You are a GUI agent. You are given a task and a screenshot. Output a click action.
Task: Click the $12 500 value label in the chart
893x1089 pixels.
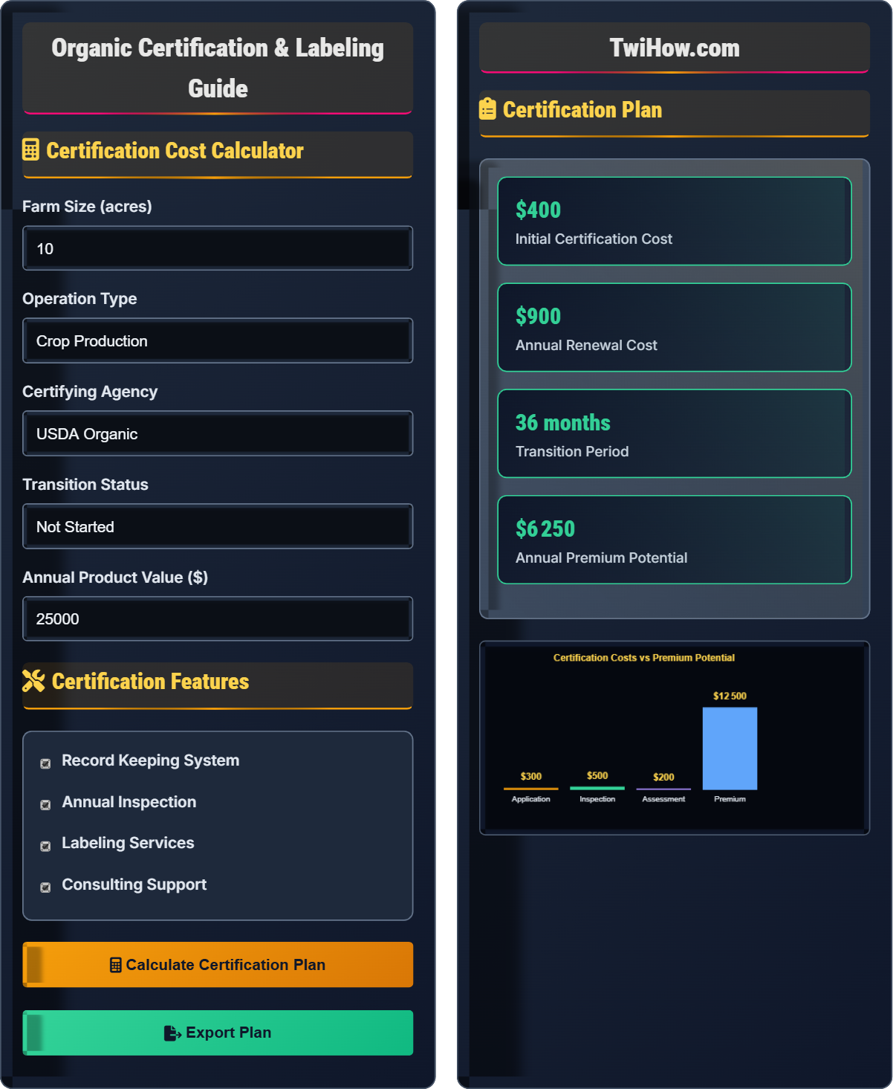tap(730, 696)
